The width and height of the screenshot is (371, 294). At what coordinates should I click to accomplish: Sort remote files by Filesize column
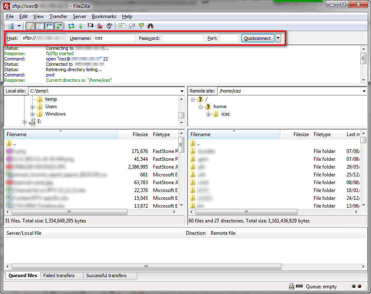[x=296, y=134]
